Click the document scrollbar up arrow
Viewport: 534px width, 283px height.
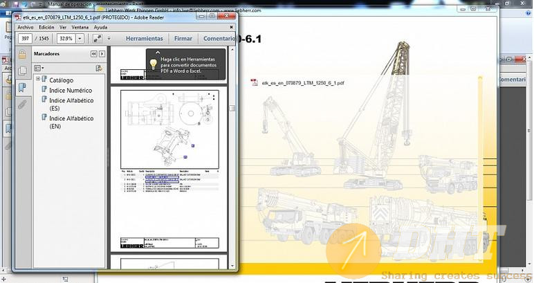pos(232,49)
